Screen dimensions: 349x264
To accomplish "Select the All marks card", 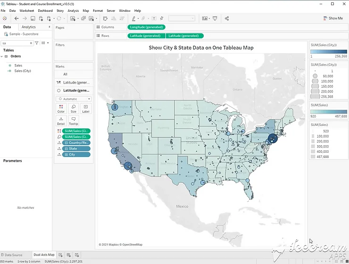I will point(74,74).
